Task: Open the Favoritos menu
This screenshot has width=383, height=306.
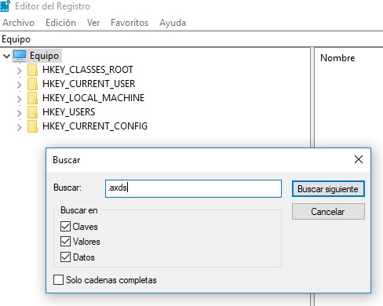Action: [x=129, y=23]
